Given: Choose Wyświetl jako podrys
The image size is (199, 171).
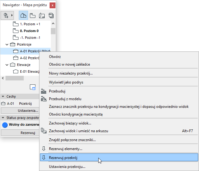Looking at the screenshot, I should point(119,82).
